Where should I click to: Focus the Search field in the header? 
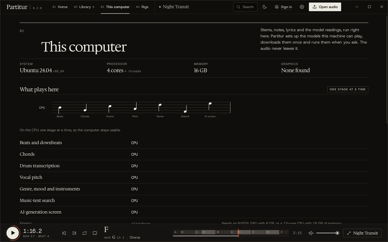(245, 7)
